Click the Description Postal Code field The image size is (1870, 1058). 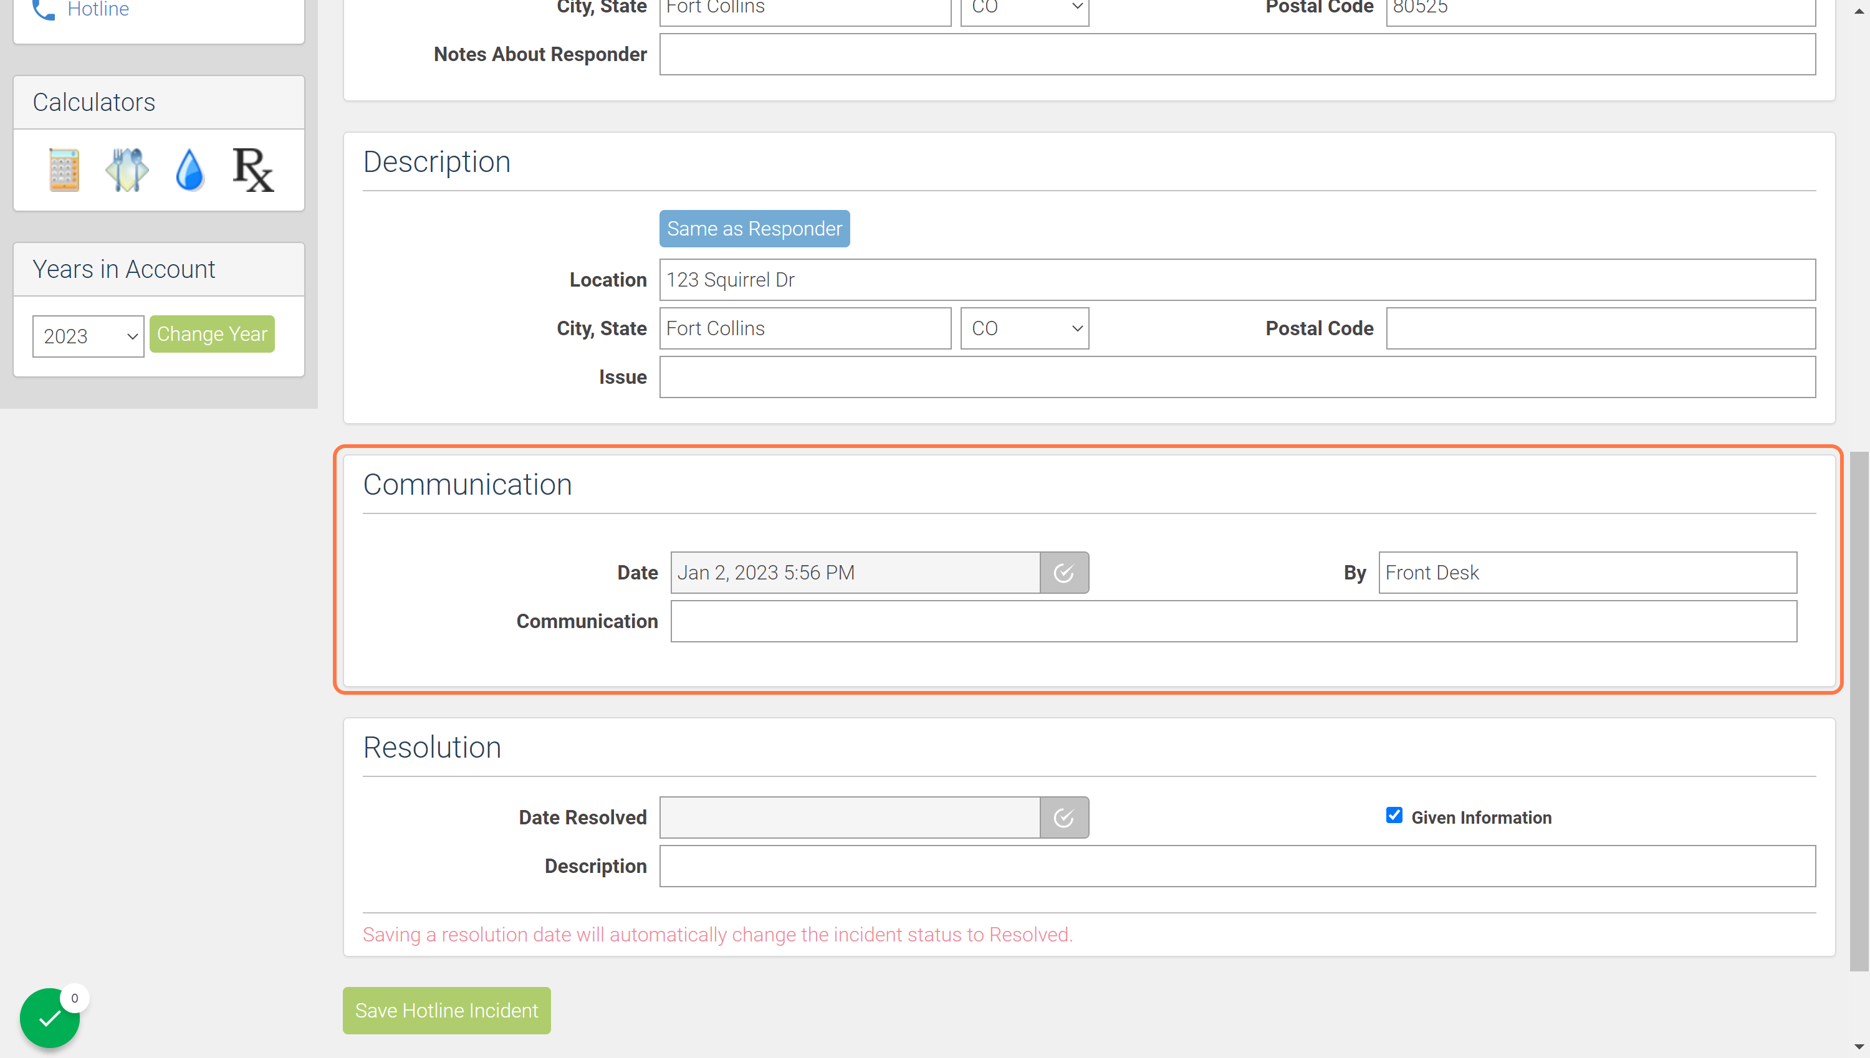coord(1600,328)
